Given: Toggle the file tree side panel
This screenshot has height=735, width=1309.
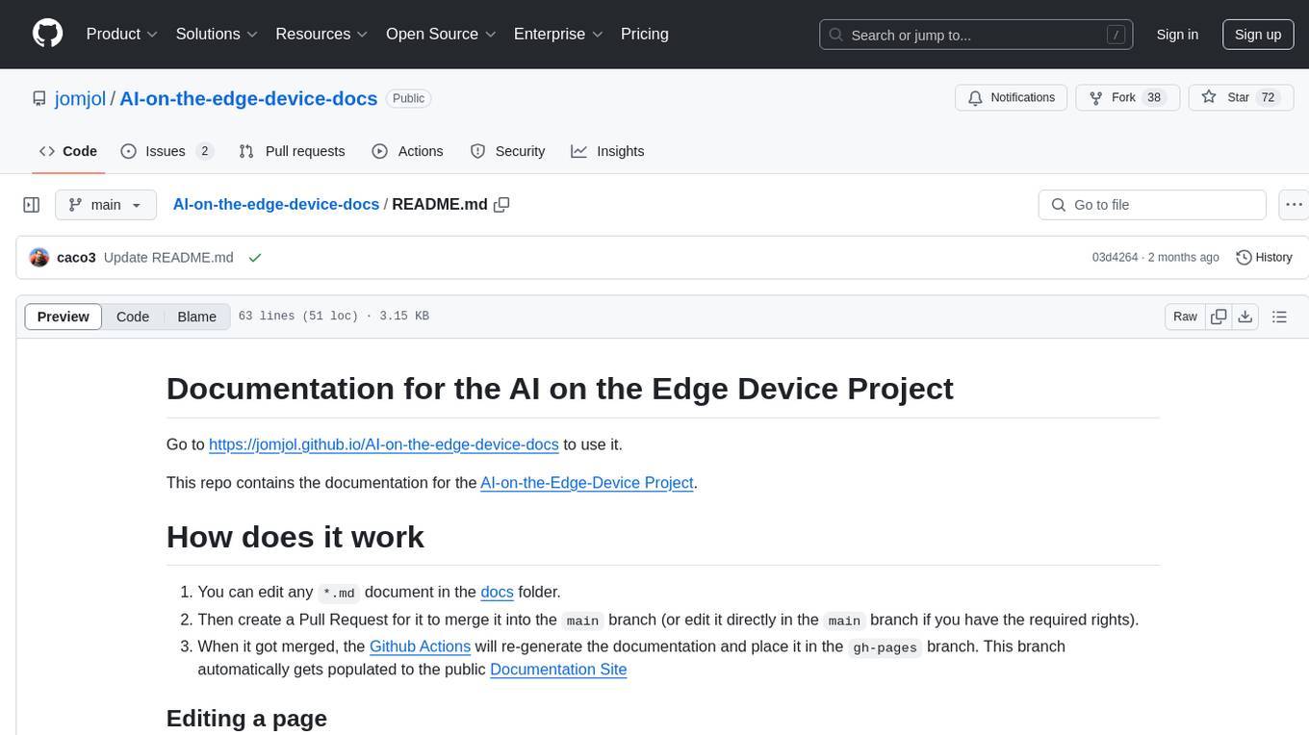Looking at the screenshot, I should pyautogui.click(x=32, y=205).
